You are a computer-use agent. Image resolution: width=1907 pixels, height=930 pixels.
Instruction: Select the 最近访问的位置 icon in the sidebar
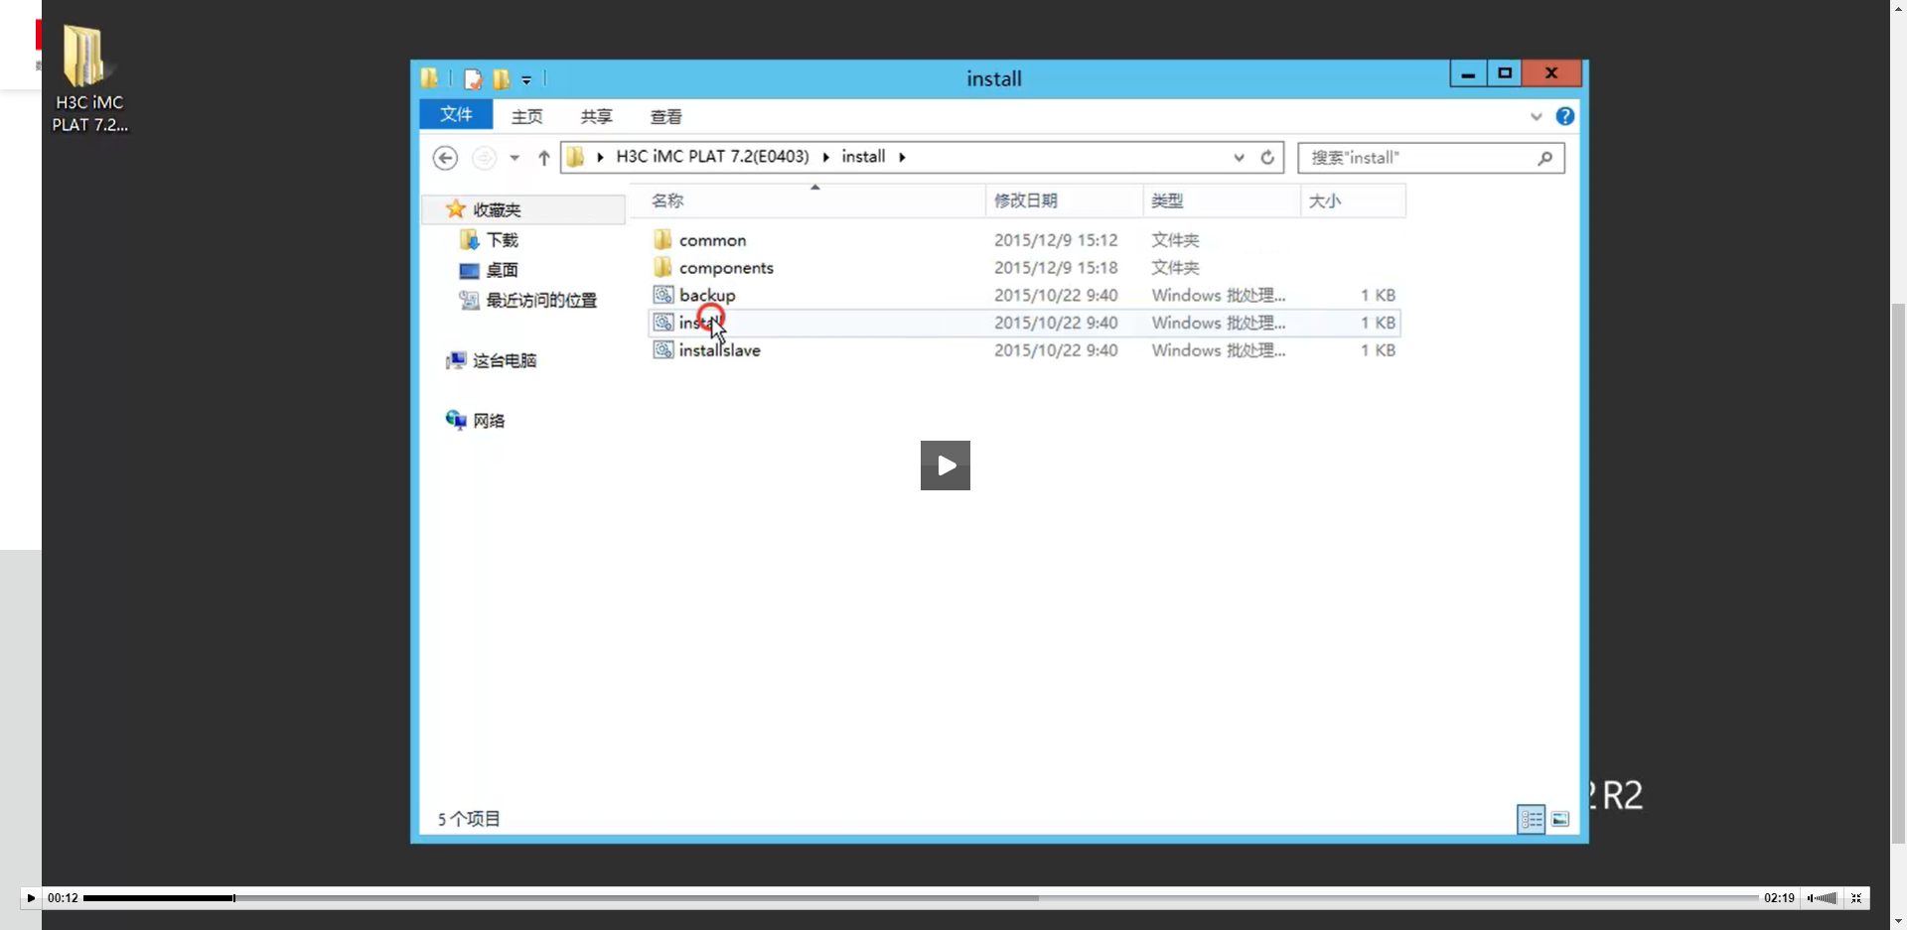click(469, 300)
